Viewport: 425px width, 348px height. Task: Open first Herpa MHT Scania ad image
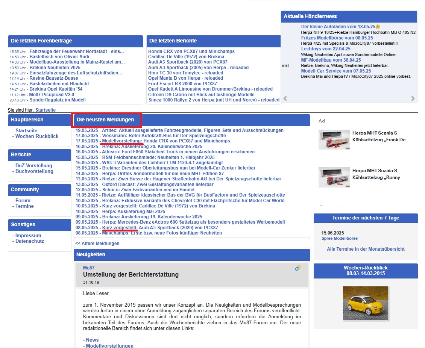coord(334,139)
